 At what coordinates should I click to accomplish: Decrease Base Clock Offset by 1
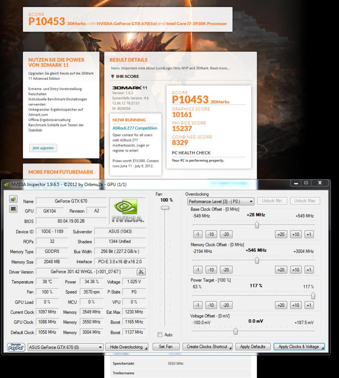(x=198, y=234)
